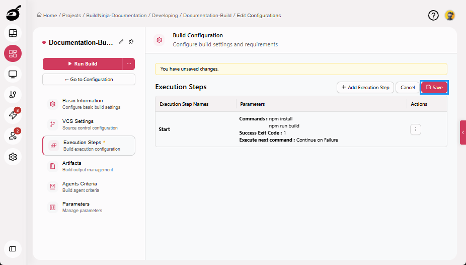The image size is (466, 265).
Task: Click the Parameters sliders icon
Action: point(53,207)
